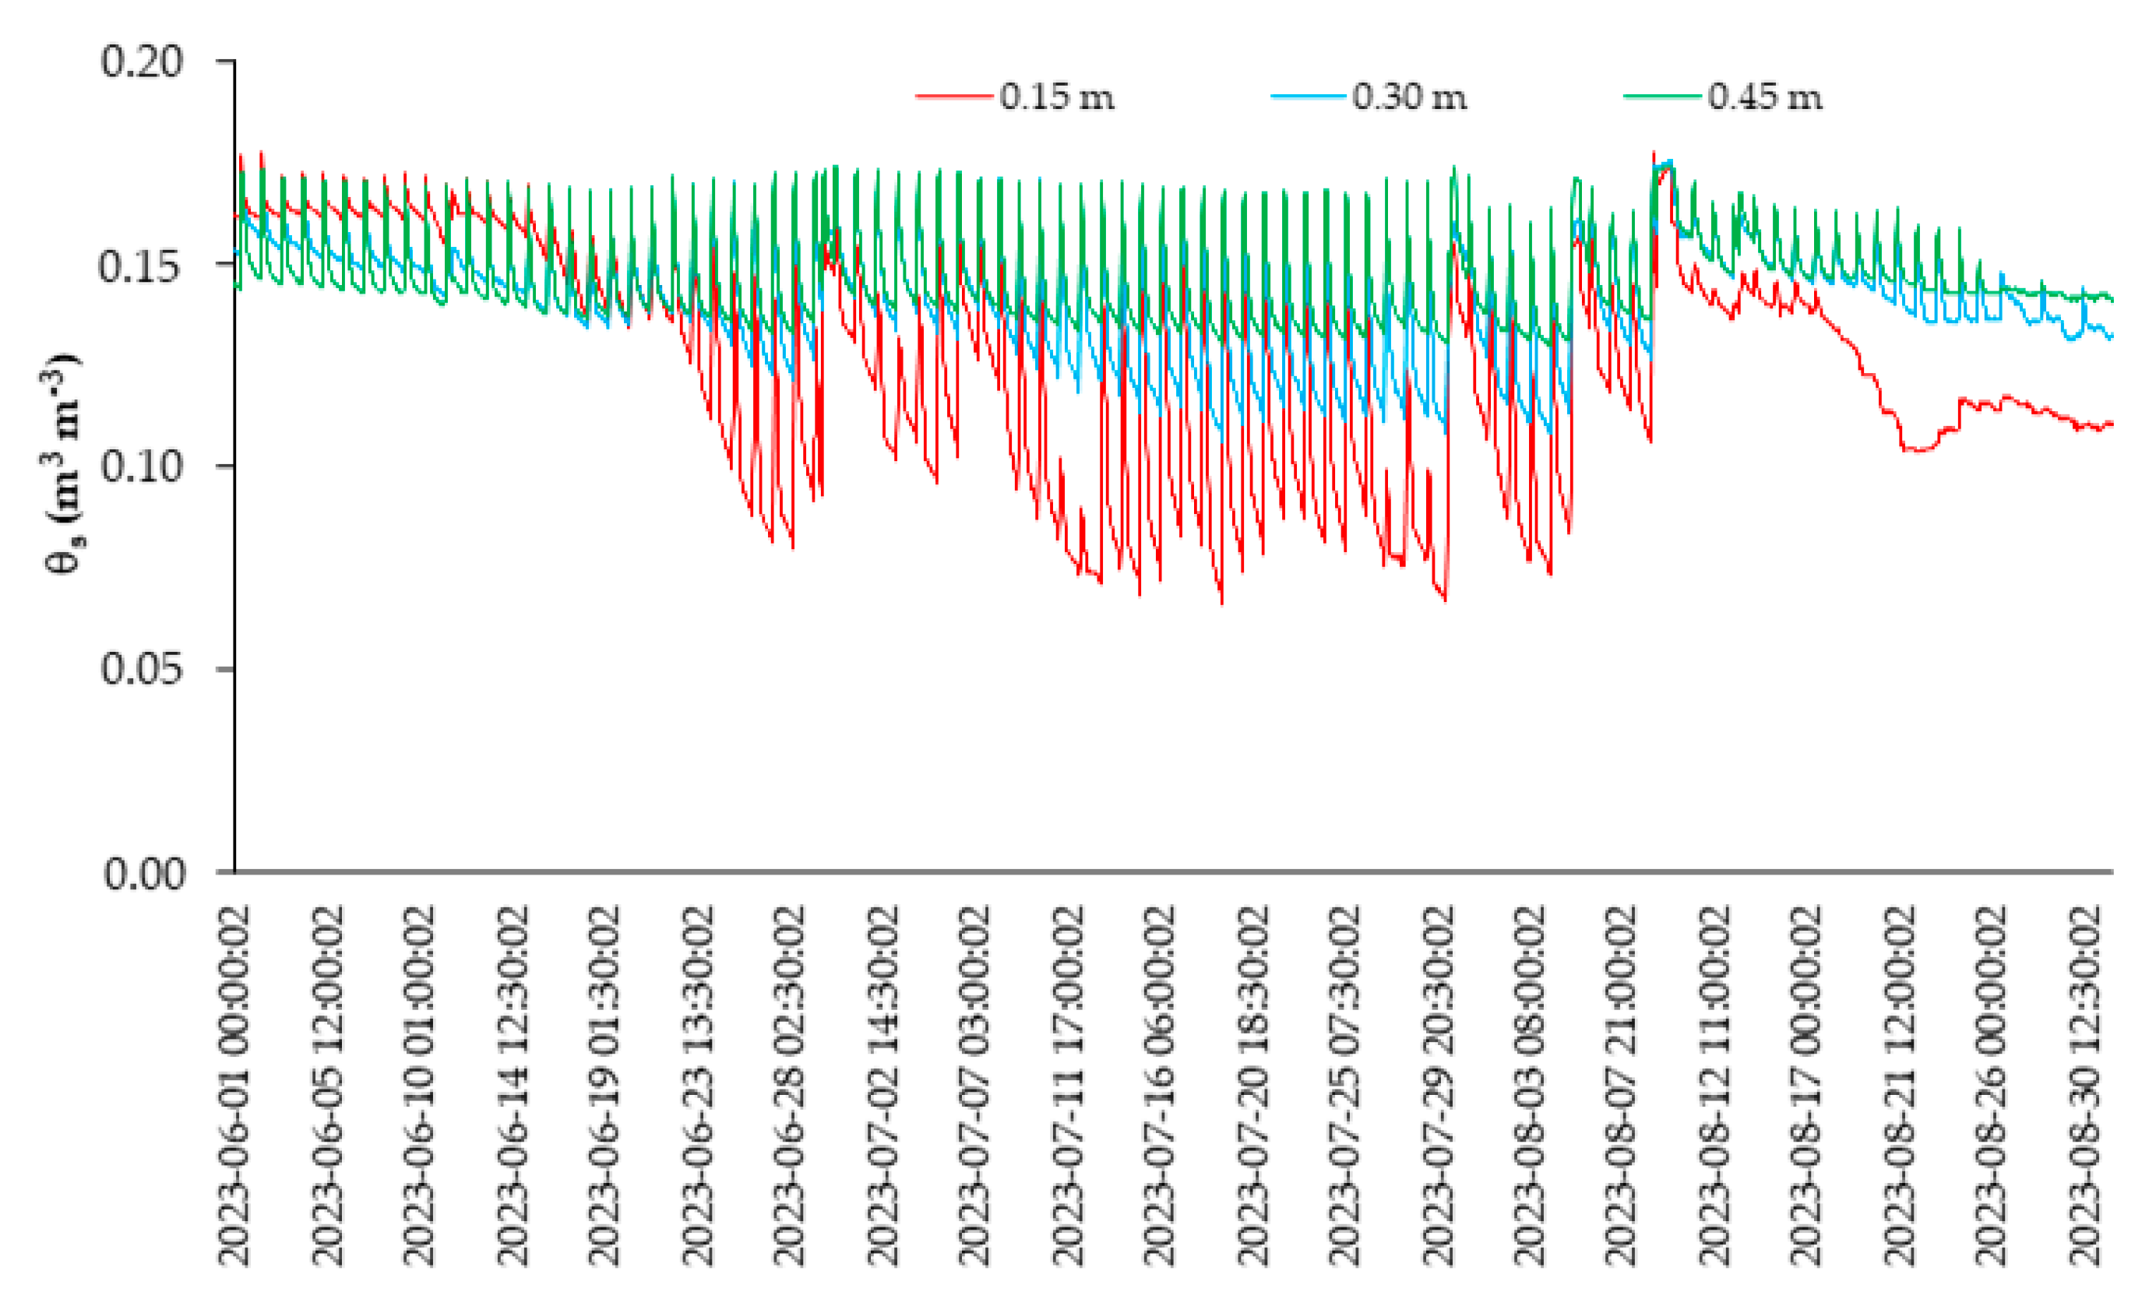Click the 2023-08-12 11:00:02 date label
2156x1306 pixels.
(1715, 1085)
